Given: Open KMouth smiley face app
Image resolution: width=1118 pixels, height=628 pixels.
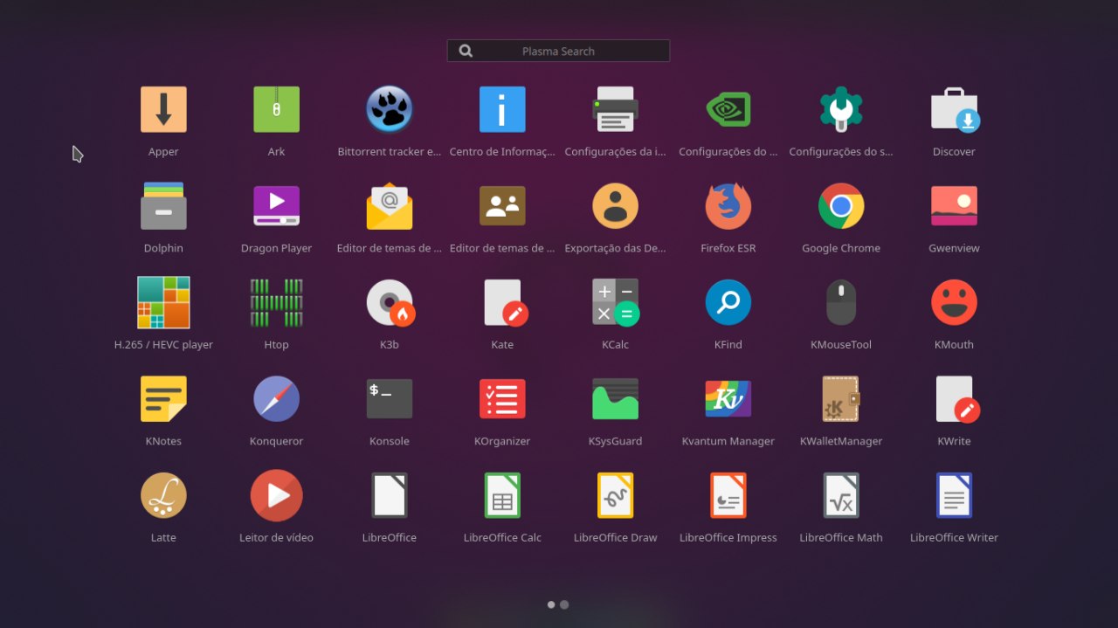Looking at the screenshot, I should (954, 302).
